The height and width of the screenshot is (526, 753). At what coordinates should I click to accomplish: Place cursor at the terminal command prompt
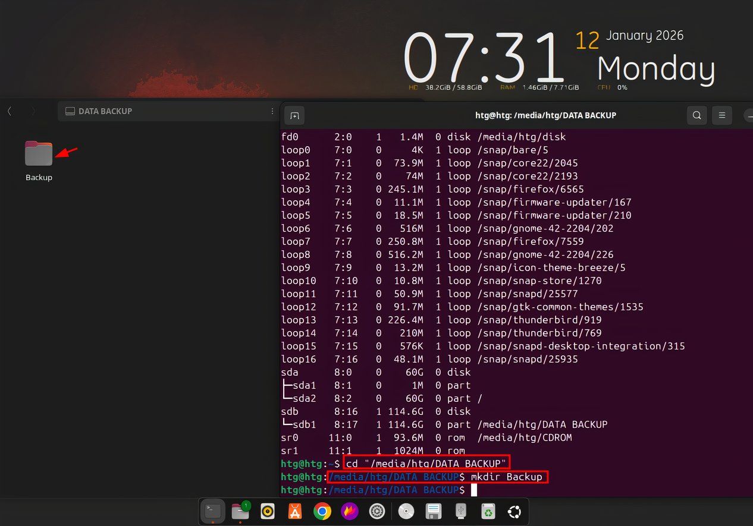point(474,489)
